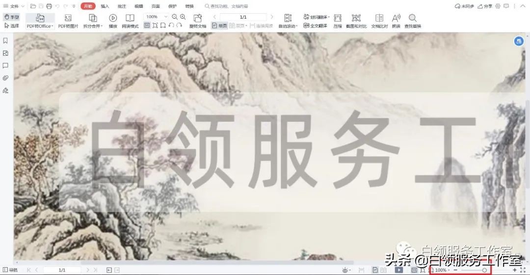Image resolution: width=530 pixels, height=275 pixels.
Task: Enter 阅读模式 reading mode
Action: 130,21
